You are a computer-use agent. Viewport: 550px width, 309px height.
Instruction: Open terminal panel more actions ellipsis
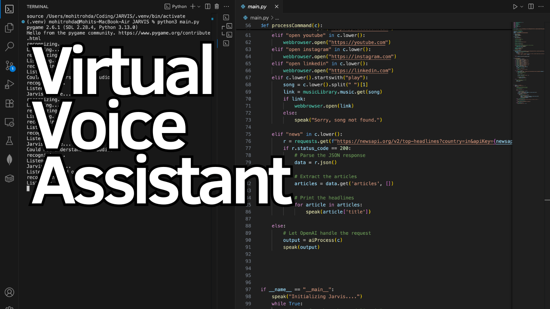click(x=226, y=6)
